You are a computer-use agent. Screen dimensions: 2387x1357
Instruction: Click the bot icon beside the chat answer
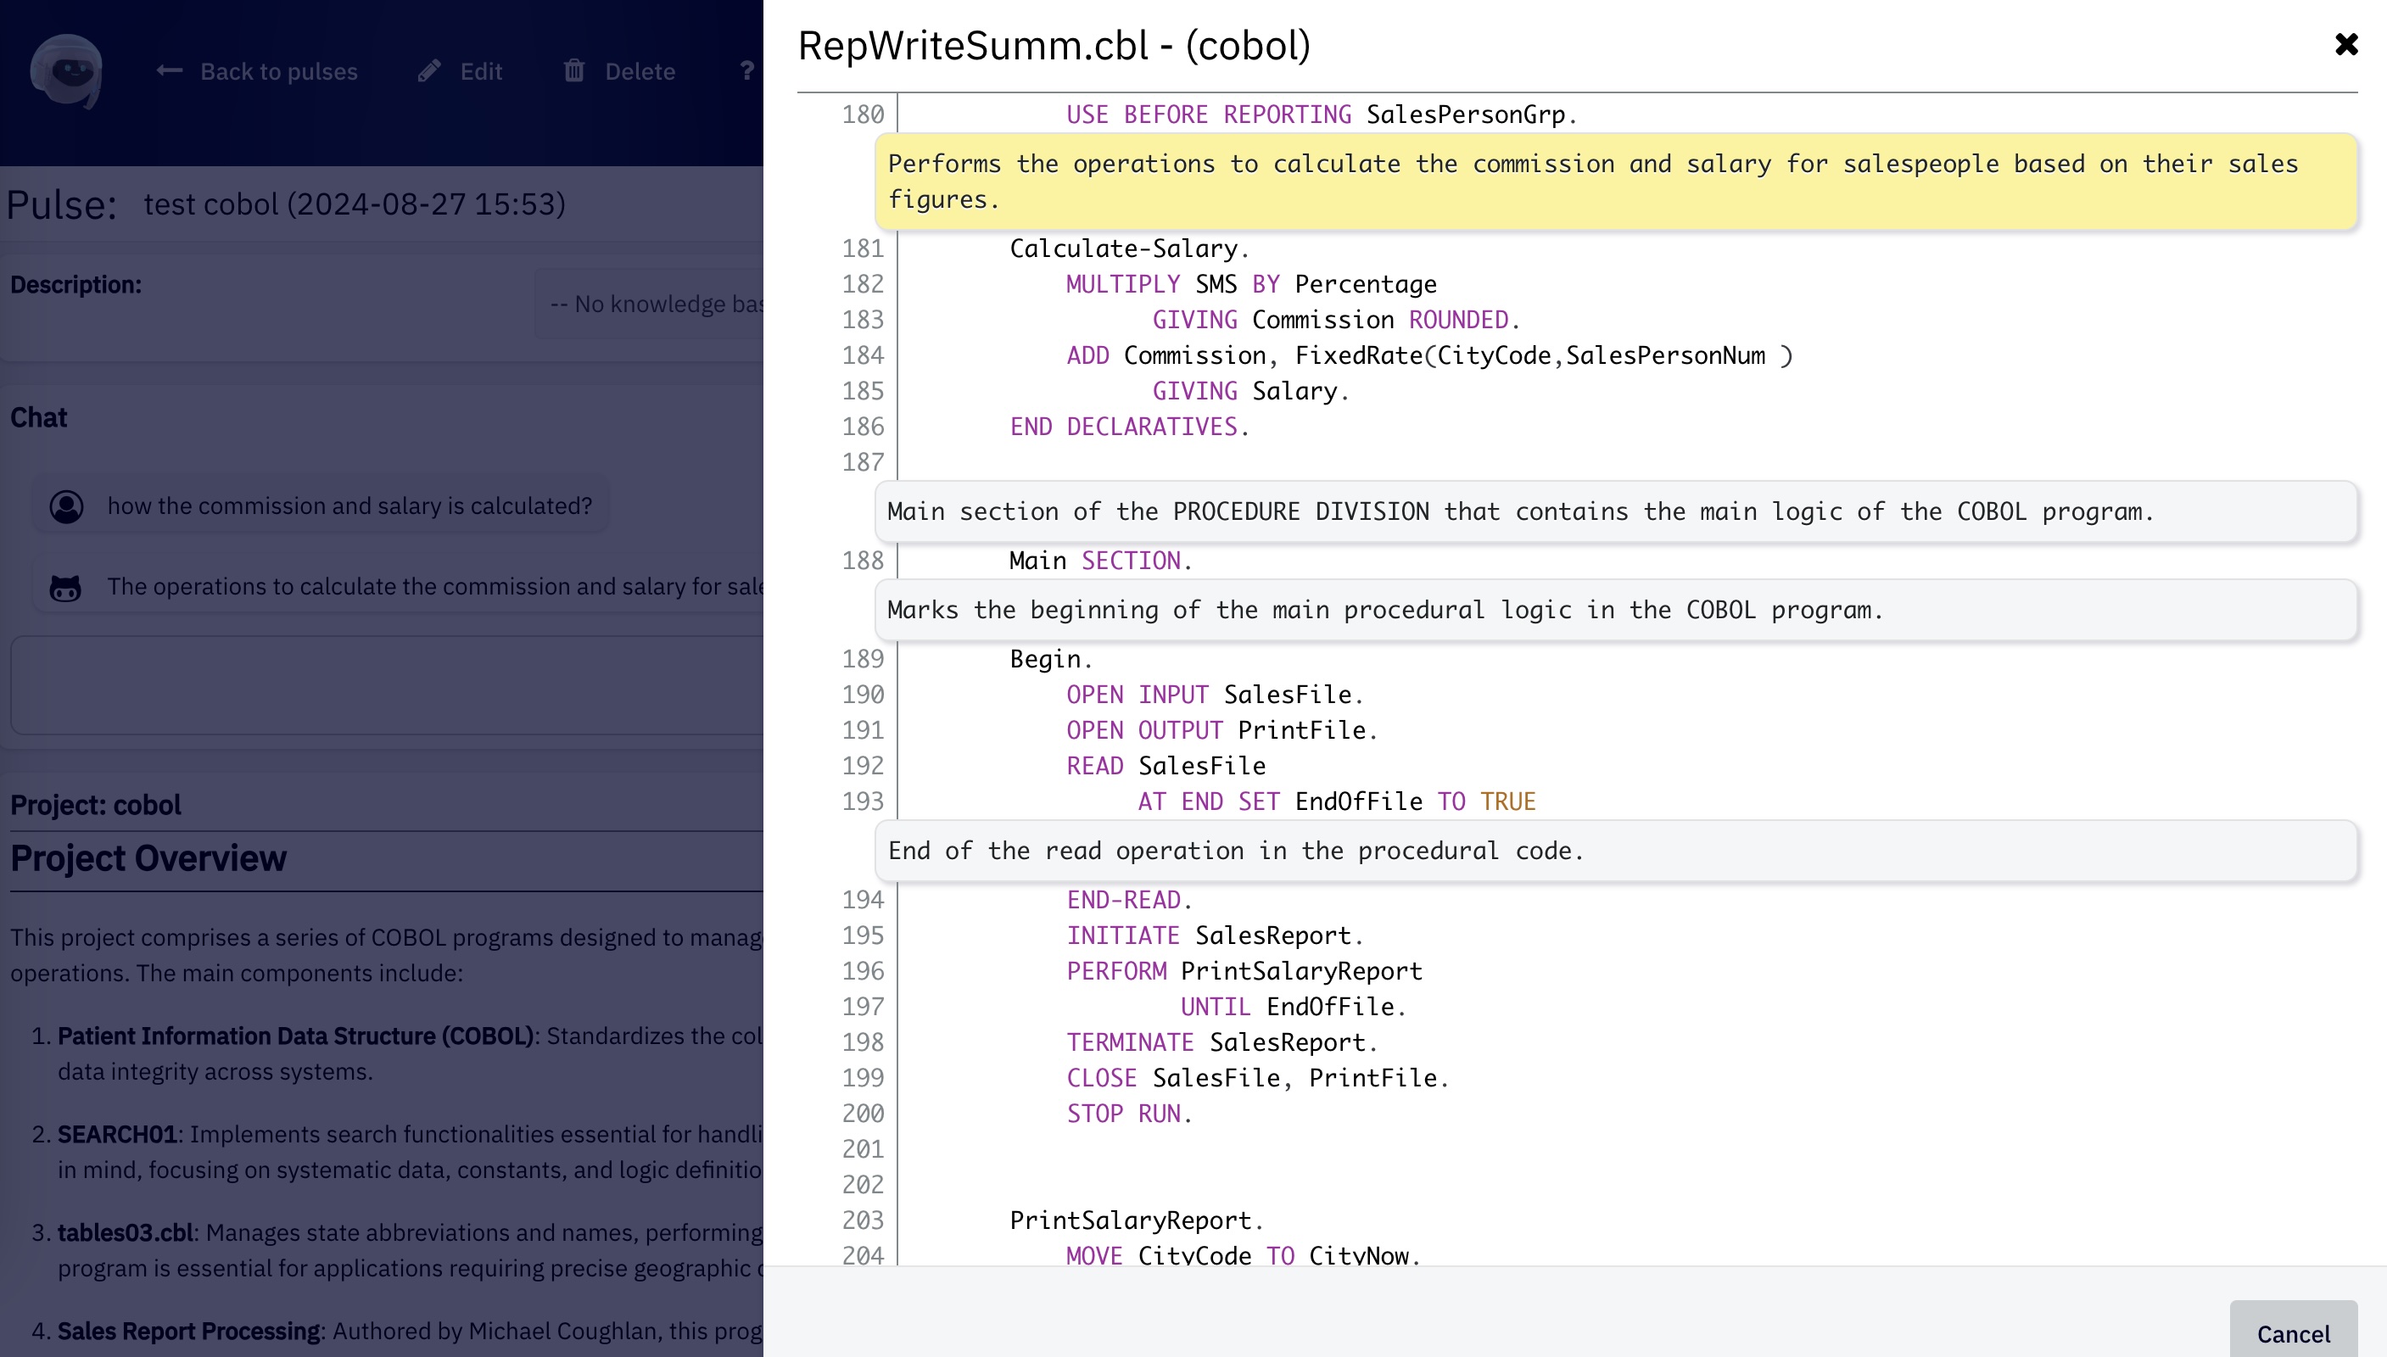(65, 587)
